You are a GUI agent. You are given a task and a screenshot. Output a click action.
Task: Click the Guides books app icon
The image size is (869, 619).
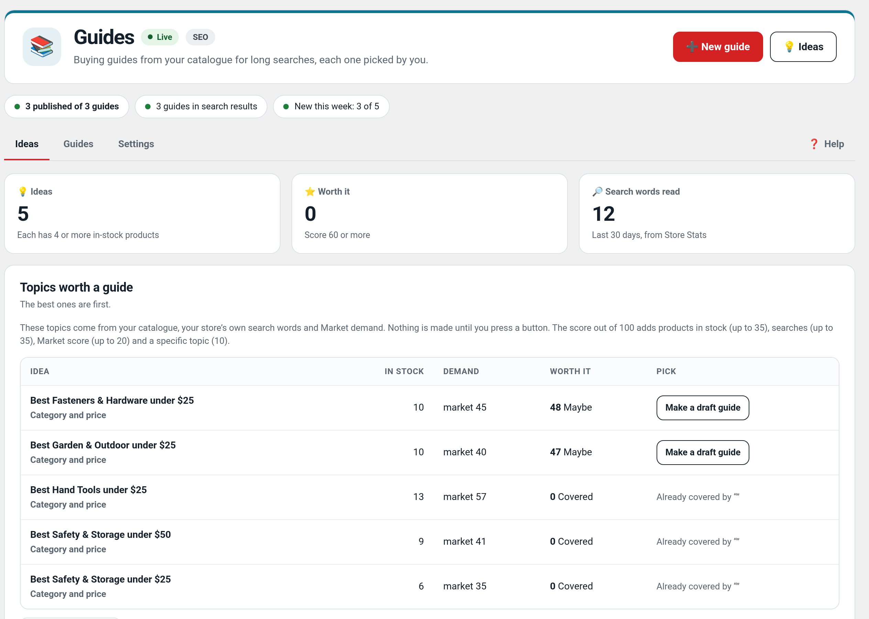(42, 46)
